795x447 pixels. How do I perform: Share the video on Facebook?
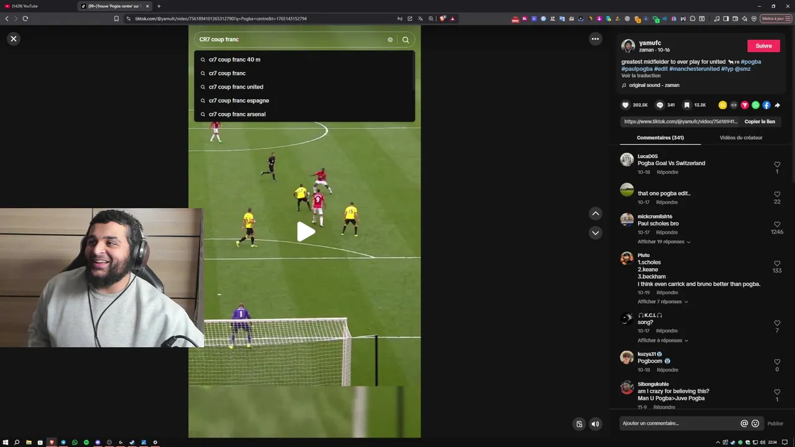[766, 105]
